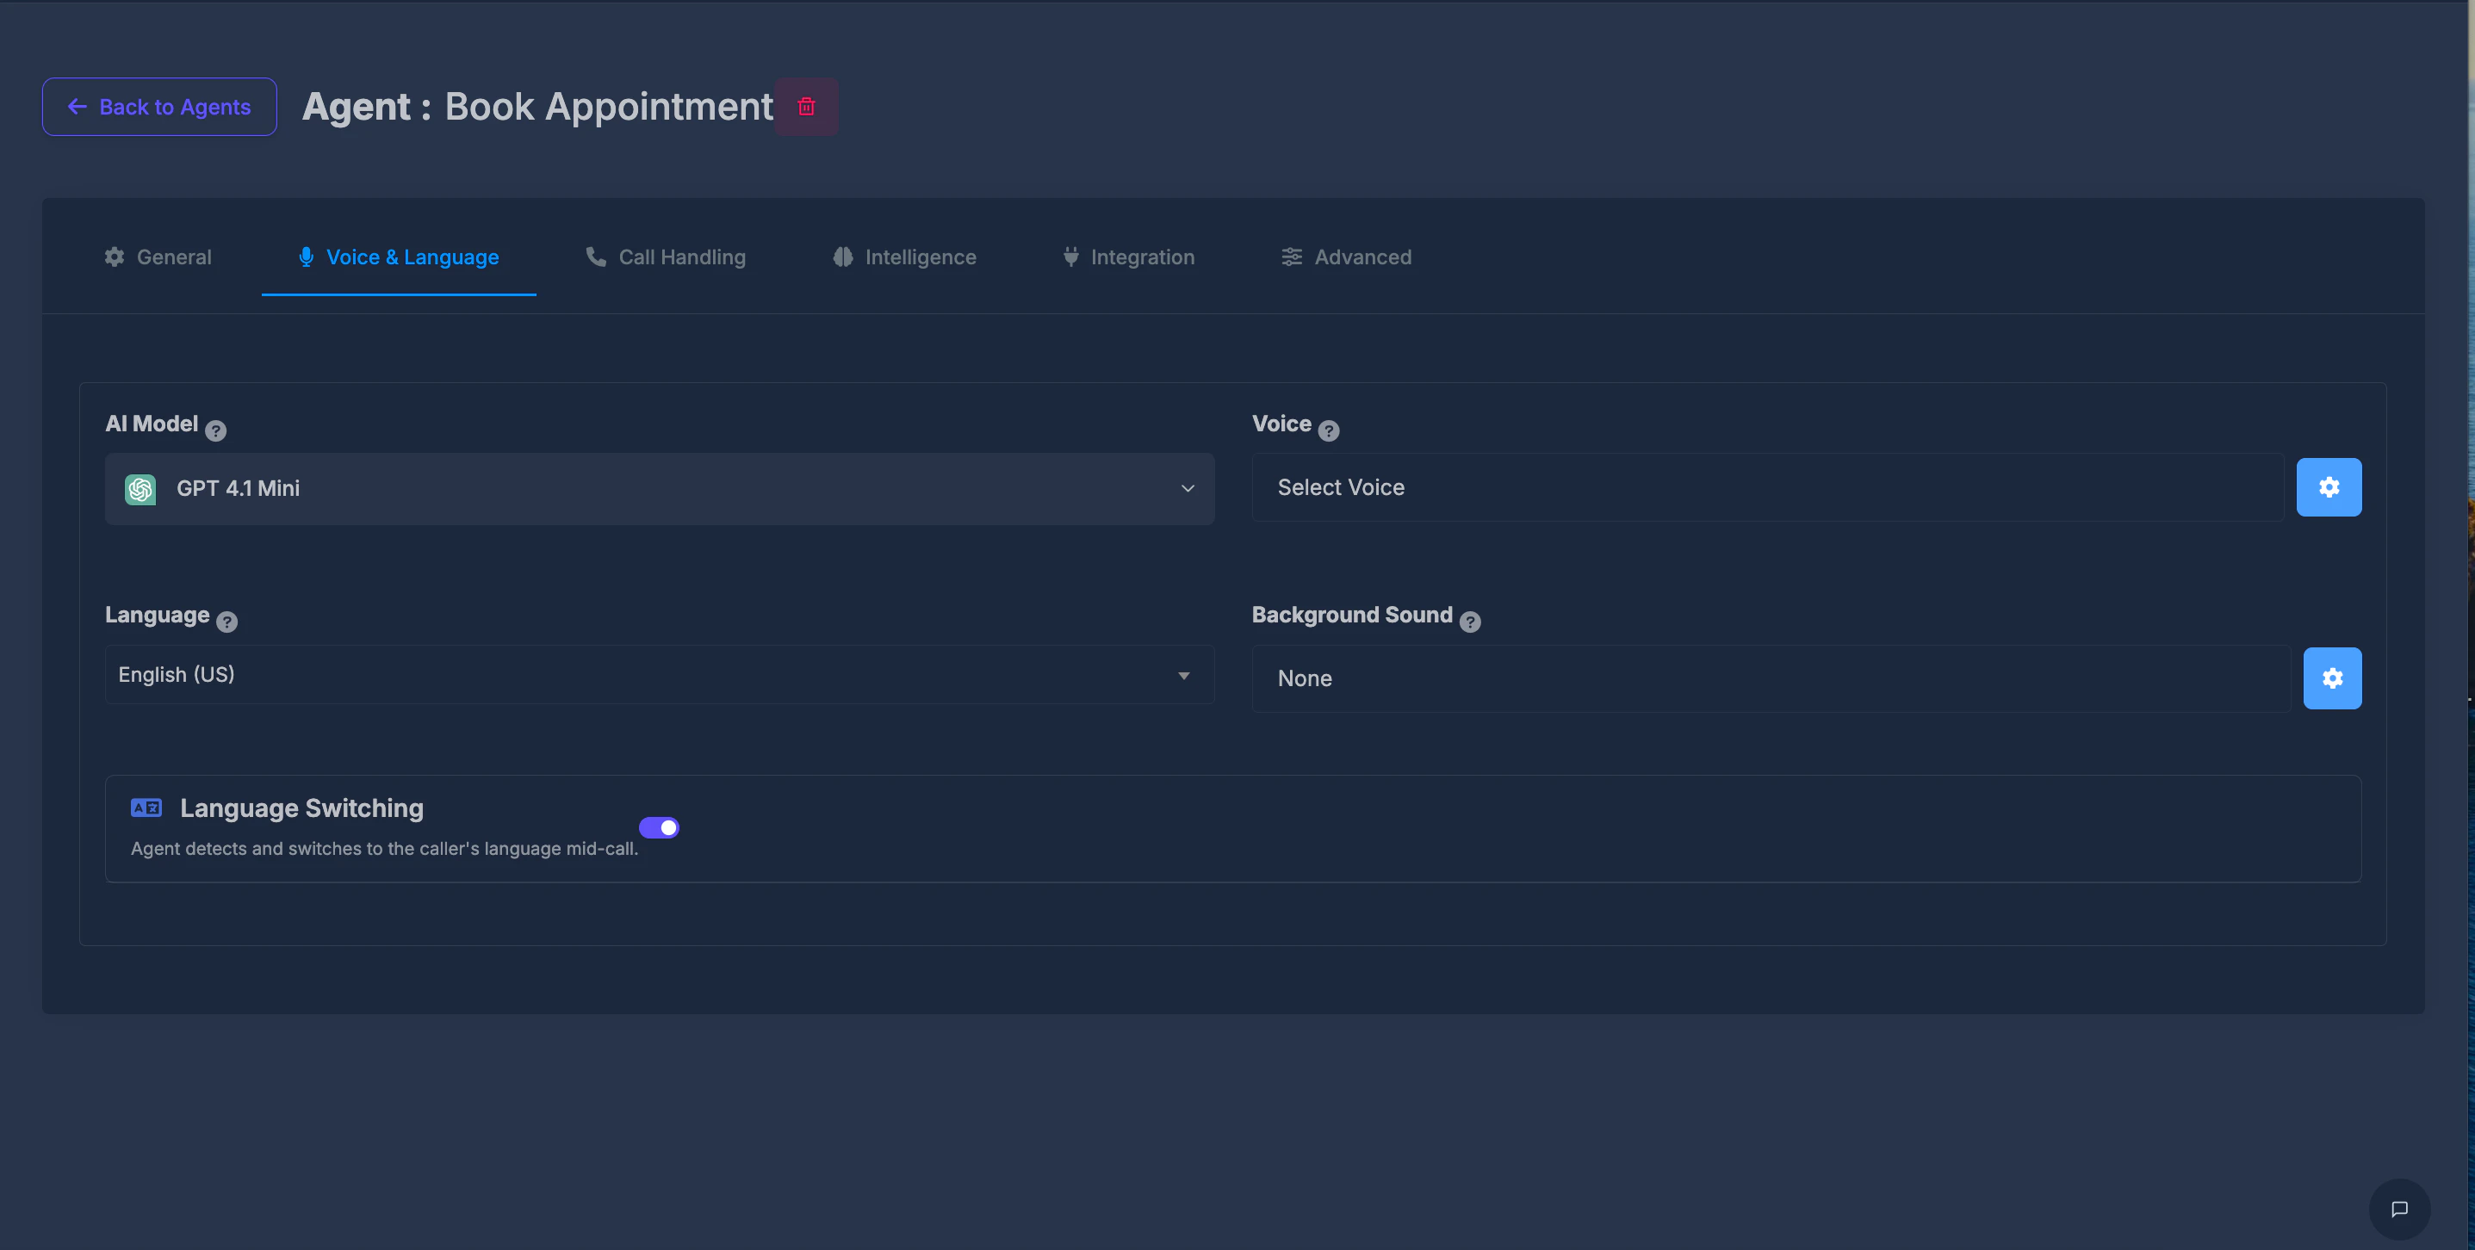This screenshot has width=2475, height=1250.
Task: Click the help icon beside AI Model
Action: pos(215,430)
